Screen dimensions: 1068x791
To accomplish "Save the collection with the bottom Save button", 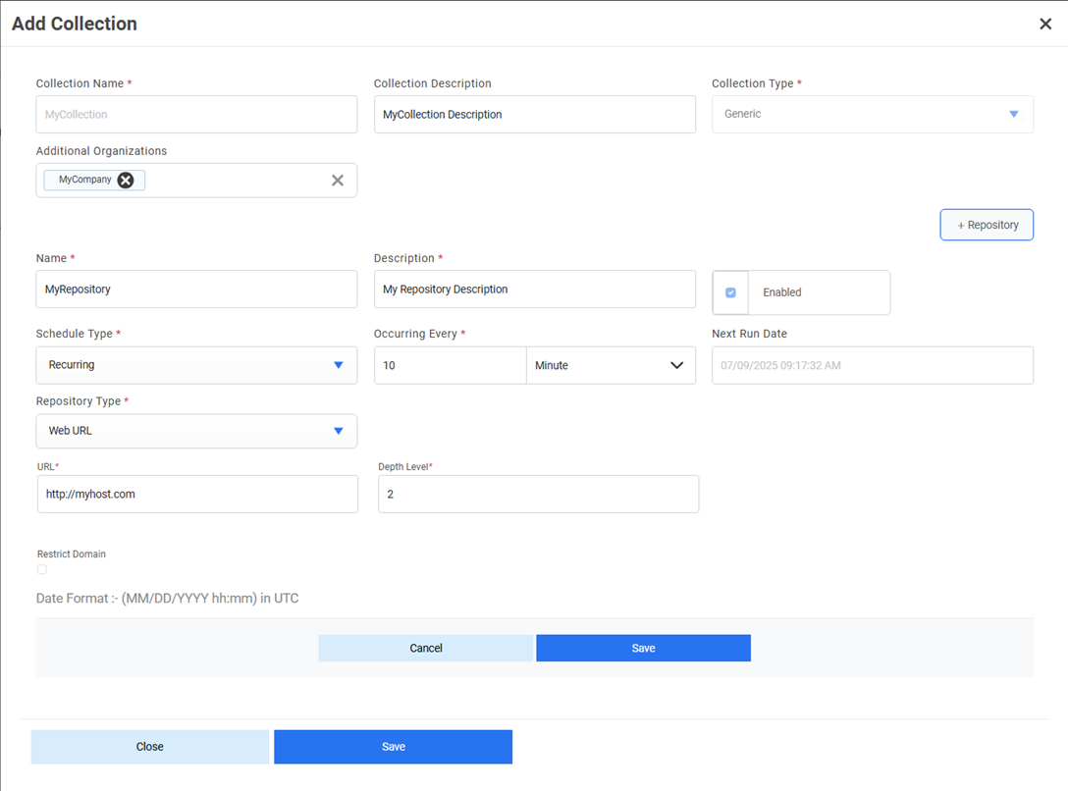I will pyautogui.click(x=393, y=747).
